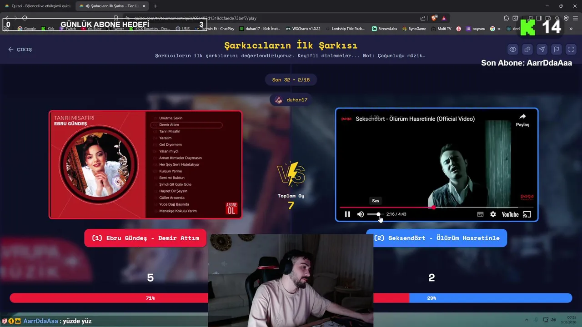Vote for (1) Ebru Gündeş - Demir Attım

[145, 238]
